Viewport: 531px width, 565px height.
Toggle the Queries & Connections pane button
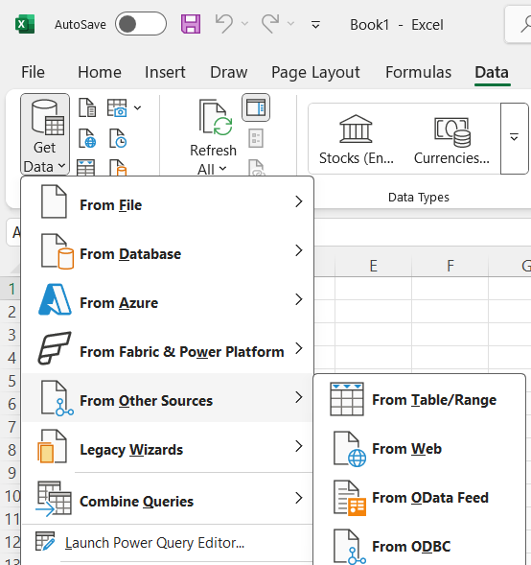pyautogui.click(x=256, y=107)
